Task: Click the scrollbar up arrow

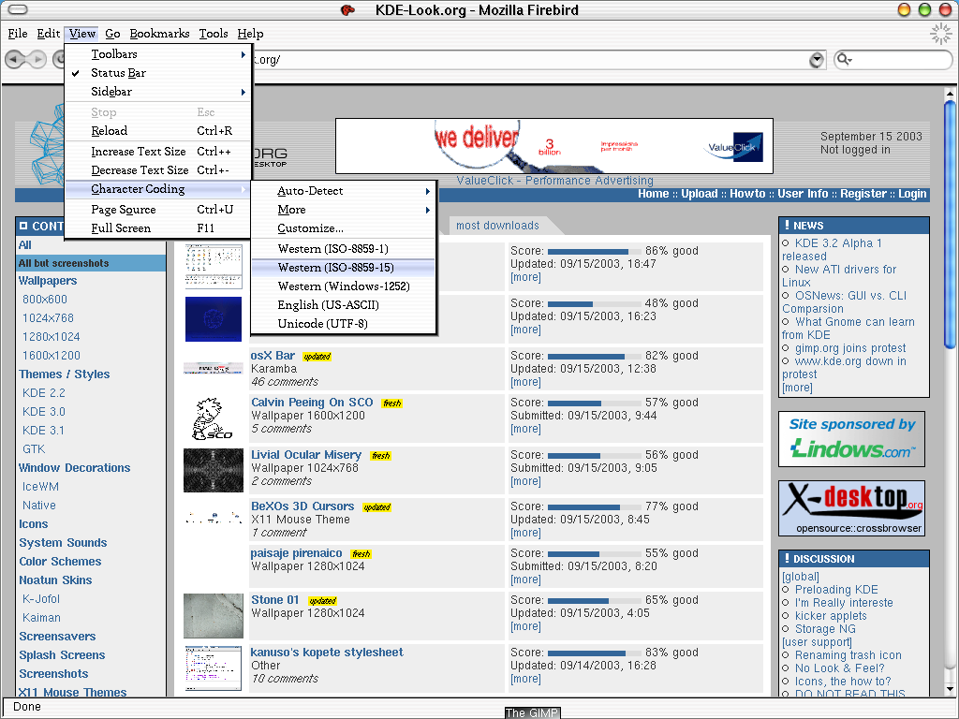Action: 950,94
